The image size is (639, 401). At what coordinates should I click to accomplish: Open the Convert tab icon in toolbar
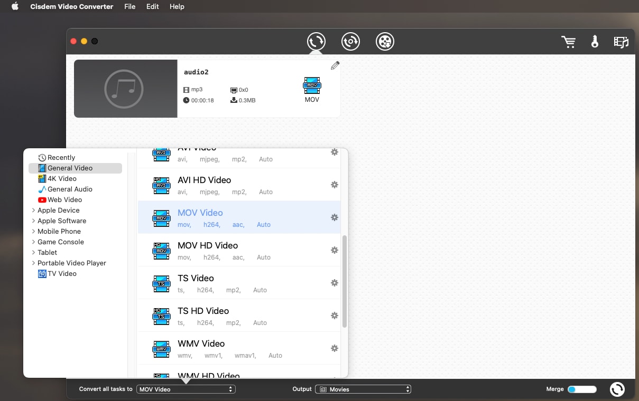(x=316, y=41)
